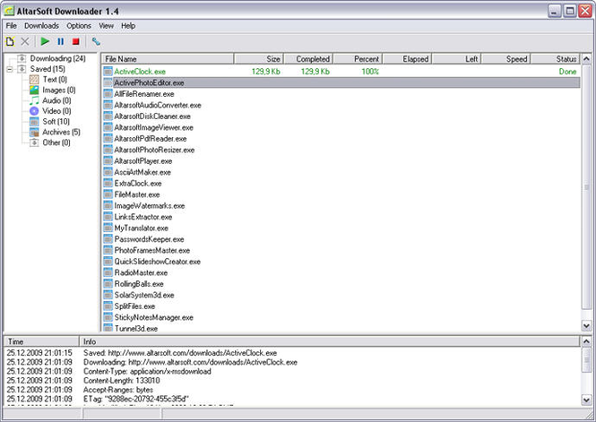Click the log panel scroll down arrow
Viewport: 596px width, 422px height.
(586, 400)
